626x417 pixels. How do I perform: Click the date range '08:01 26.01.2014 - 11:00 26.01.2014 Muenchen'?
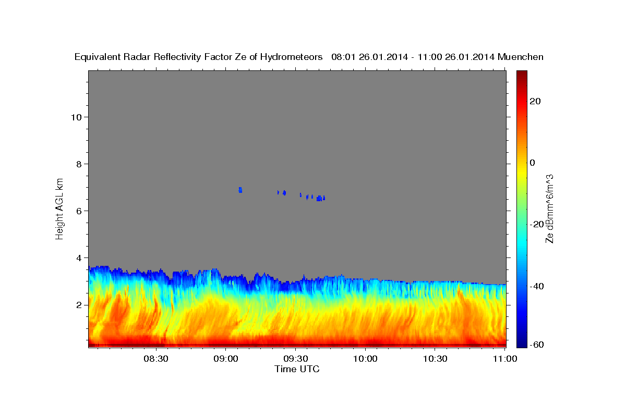438,57
